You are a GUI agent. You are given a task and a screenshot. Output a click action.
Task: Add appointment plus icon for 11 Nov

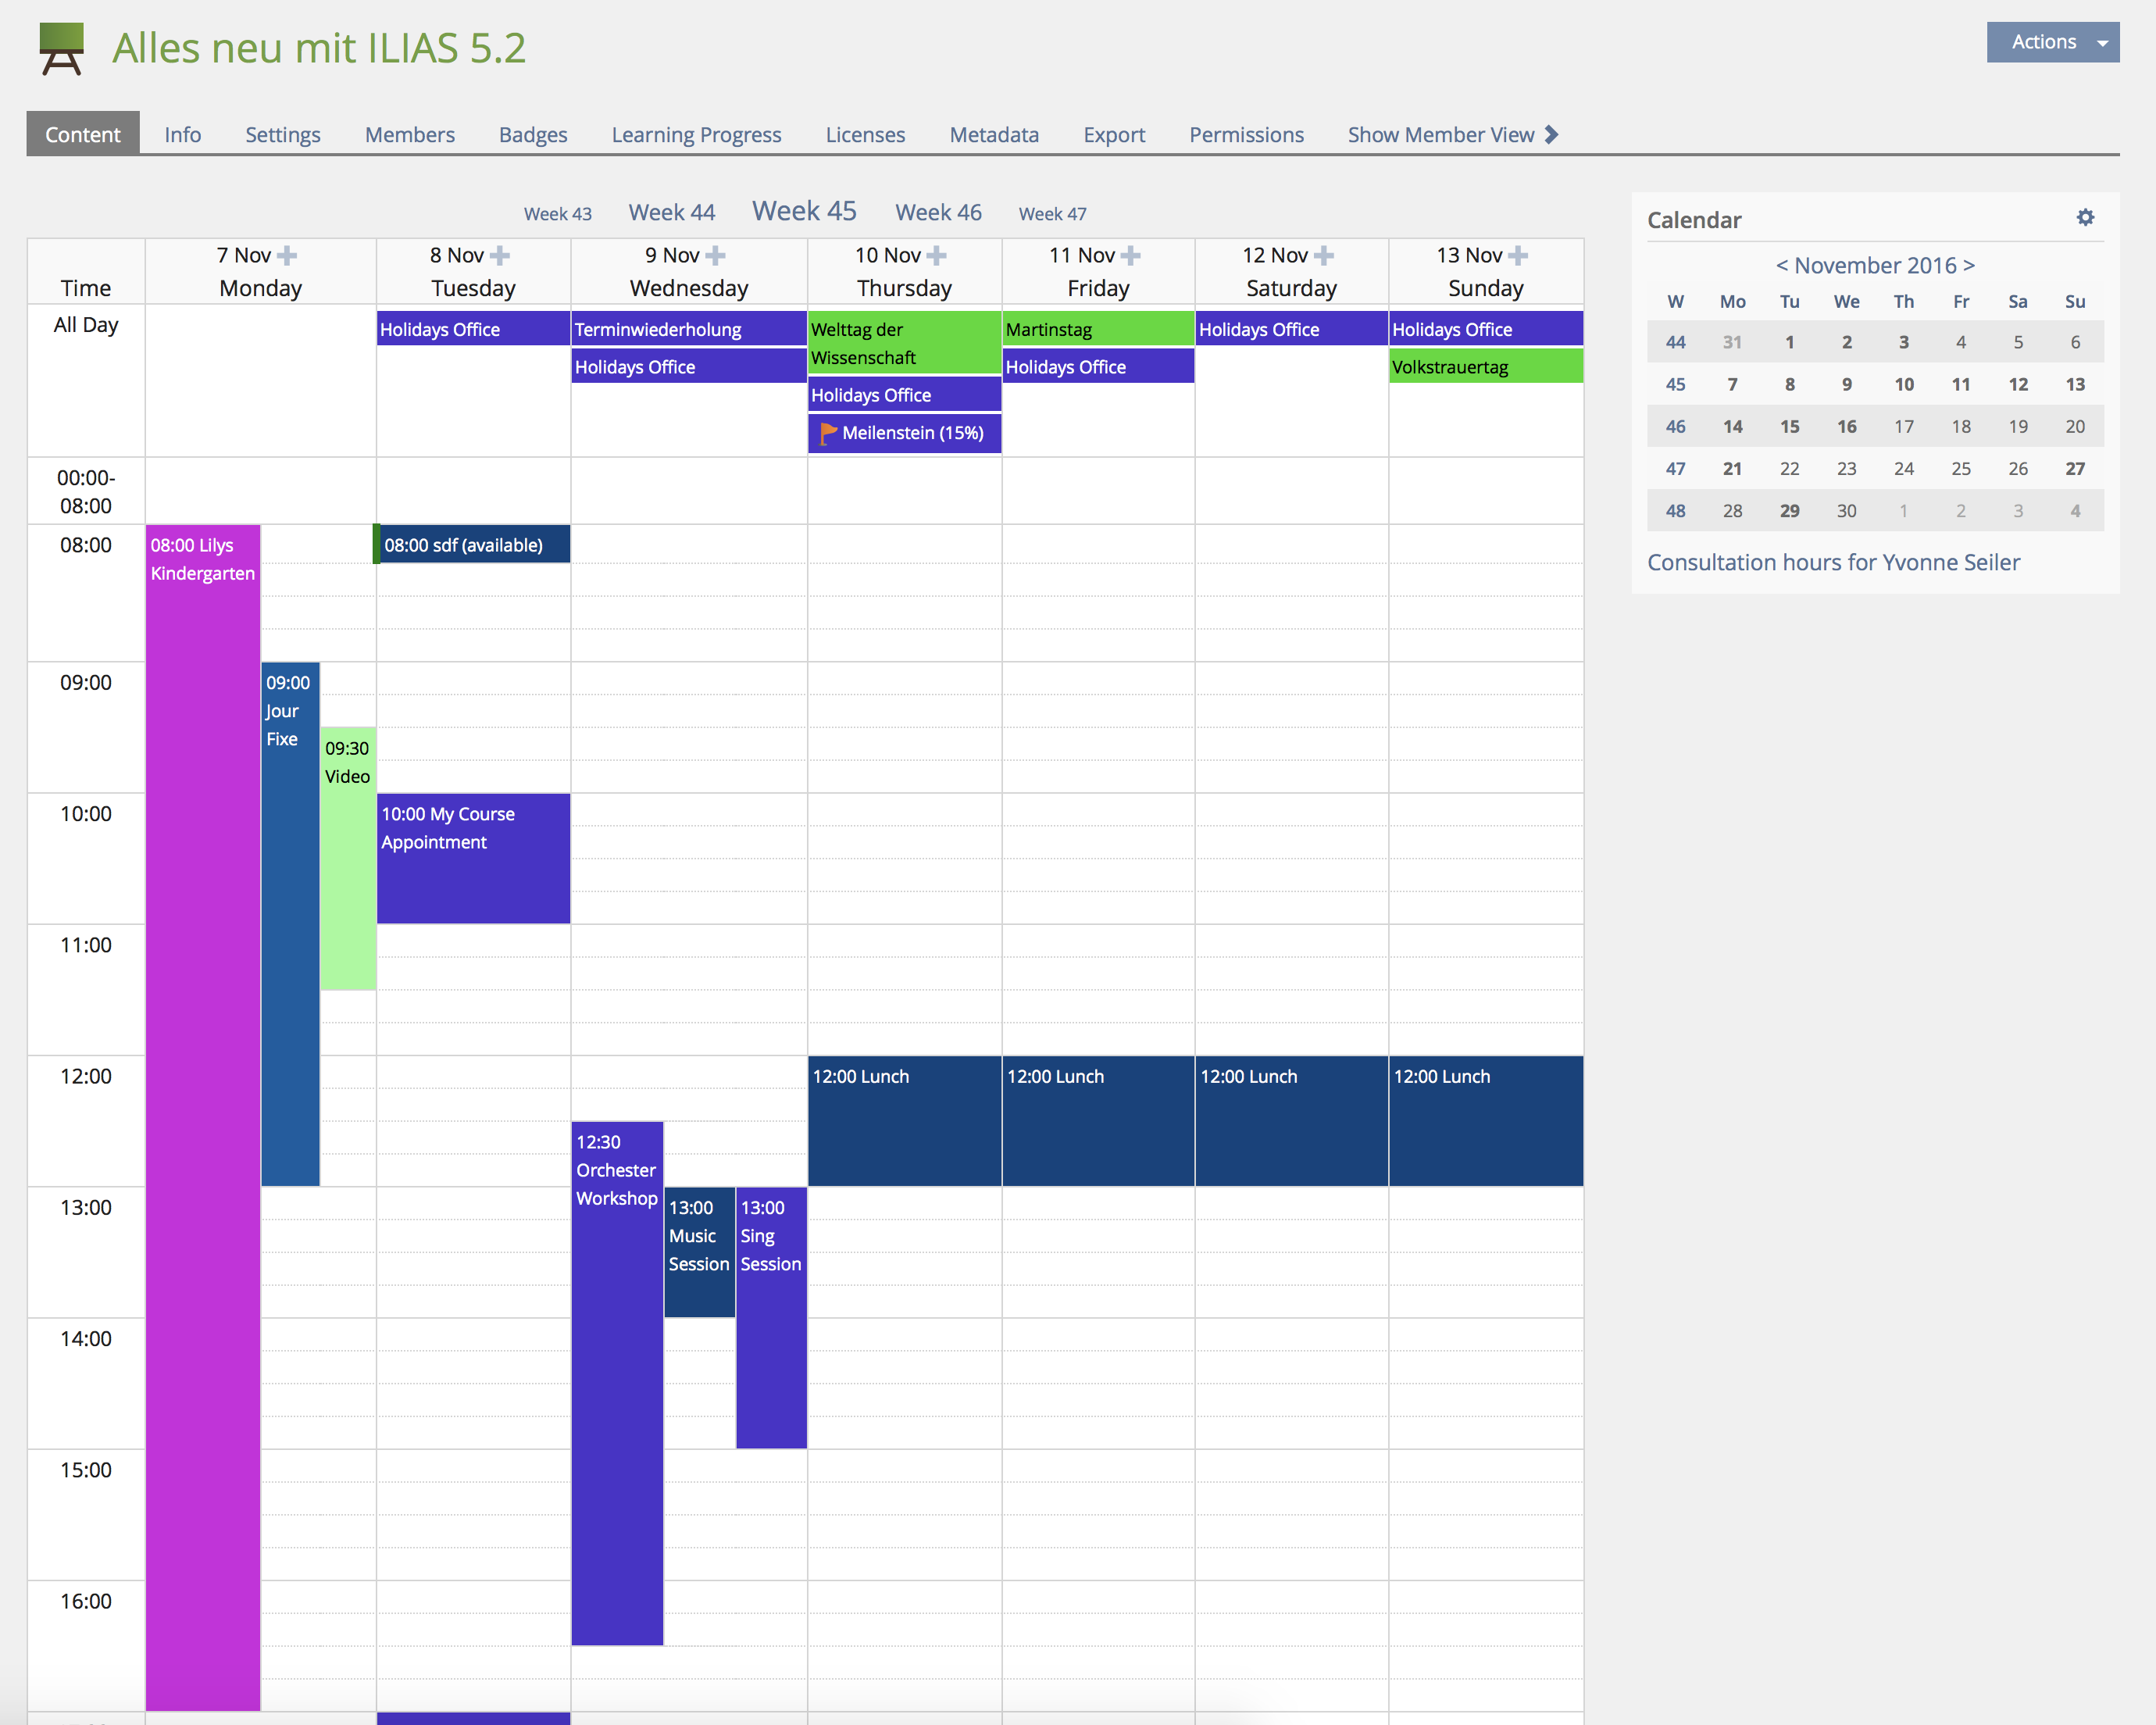pos(1130,256)
